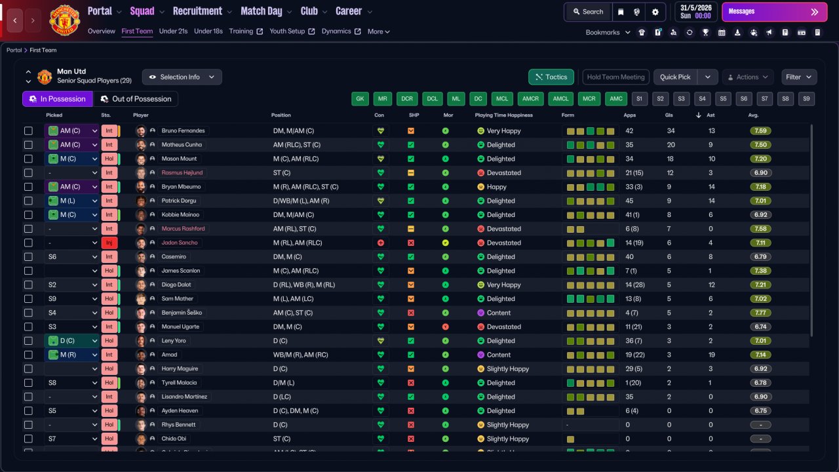Switch to the Overview tab

(102, 31)
